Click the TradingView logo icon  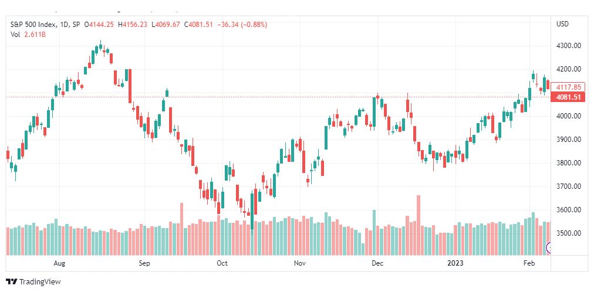click(x=12, y=282)
